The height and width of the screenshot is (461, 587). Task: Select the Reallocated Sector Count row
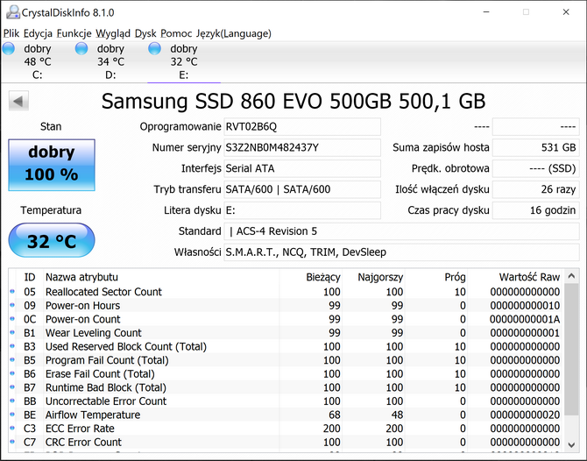pos(286,291)
